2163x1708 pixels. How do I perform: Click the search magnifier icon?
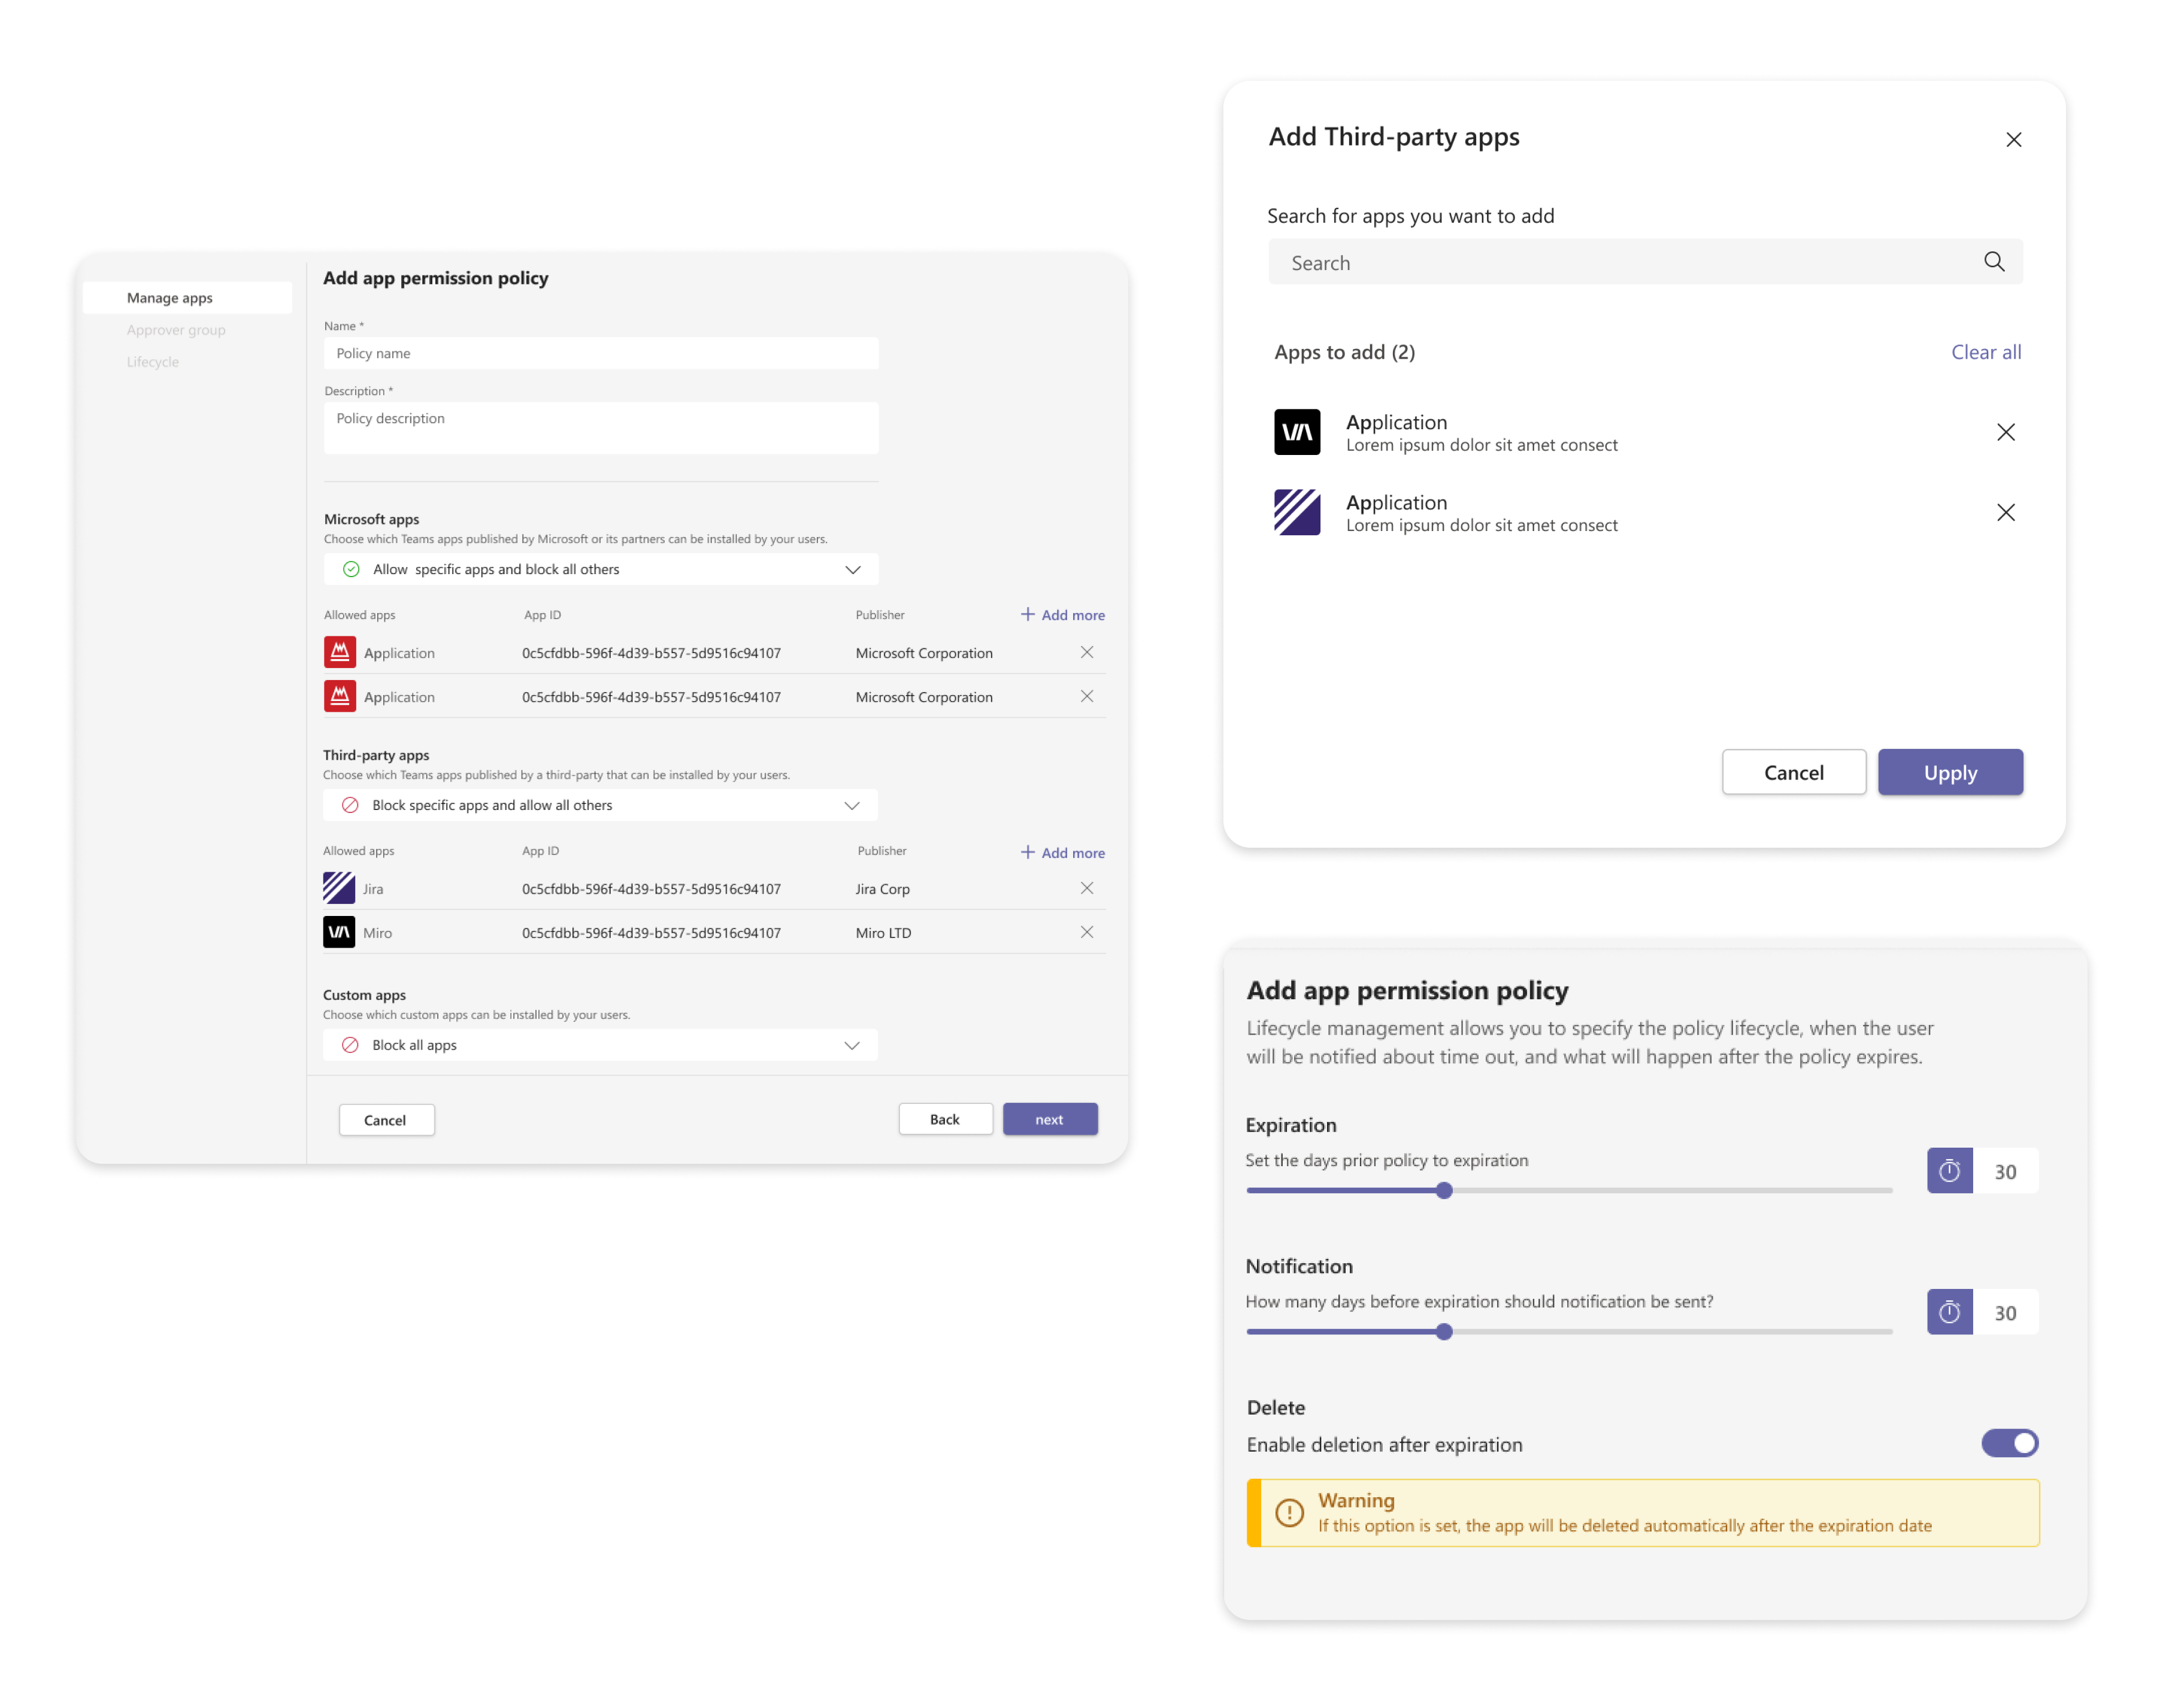coord(1993,262)
